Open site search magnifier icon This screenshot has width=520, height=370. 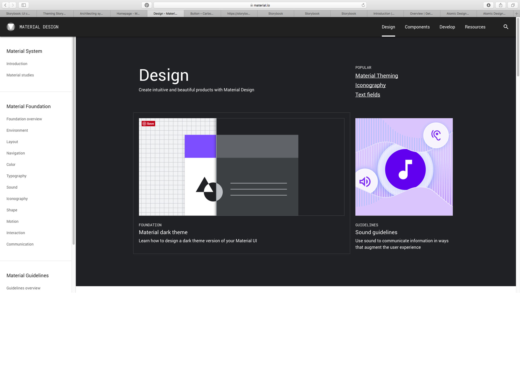click(506, 27)
